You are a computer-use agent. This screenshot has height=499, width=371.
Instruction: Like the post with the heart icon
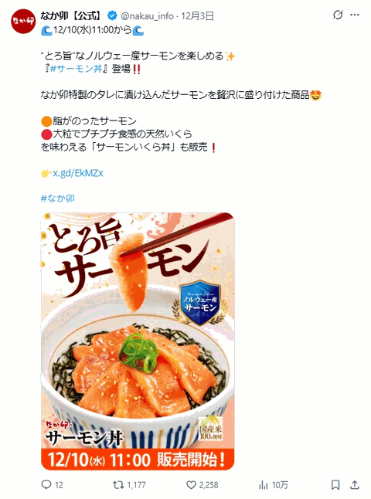(191, 484)
